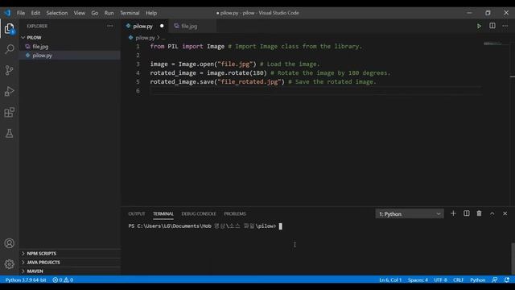Viewport: 515px width, 290px height.
Task: Expand the NPM SCRIPTS section
Action: (x=70, y=253)
